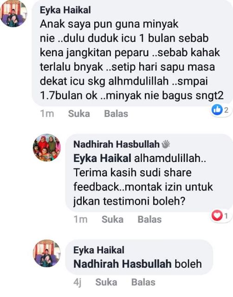Open the Nadhirah Hasbullah author name link
This screenshot has height=297, width=233.
click(x=116, y=144)
